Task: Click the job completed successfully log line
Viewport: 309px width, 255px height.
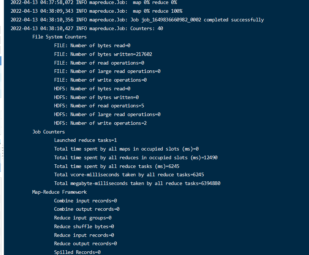Action: point(137,20)
